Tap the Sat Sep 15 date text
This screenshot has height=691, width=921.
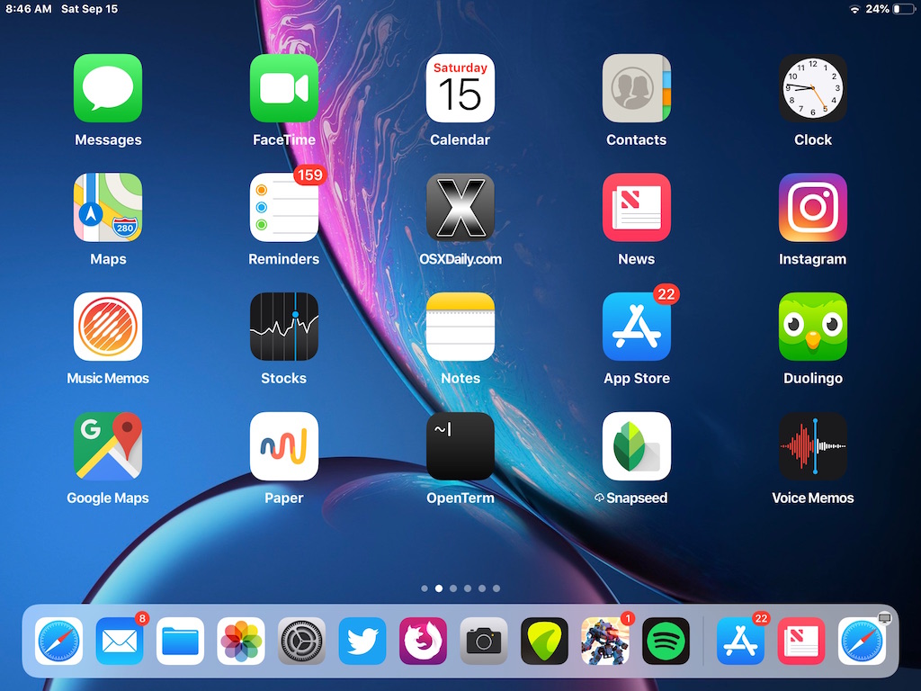(x=89, y=9)
